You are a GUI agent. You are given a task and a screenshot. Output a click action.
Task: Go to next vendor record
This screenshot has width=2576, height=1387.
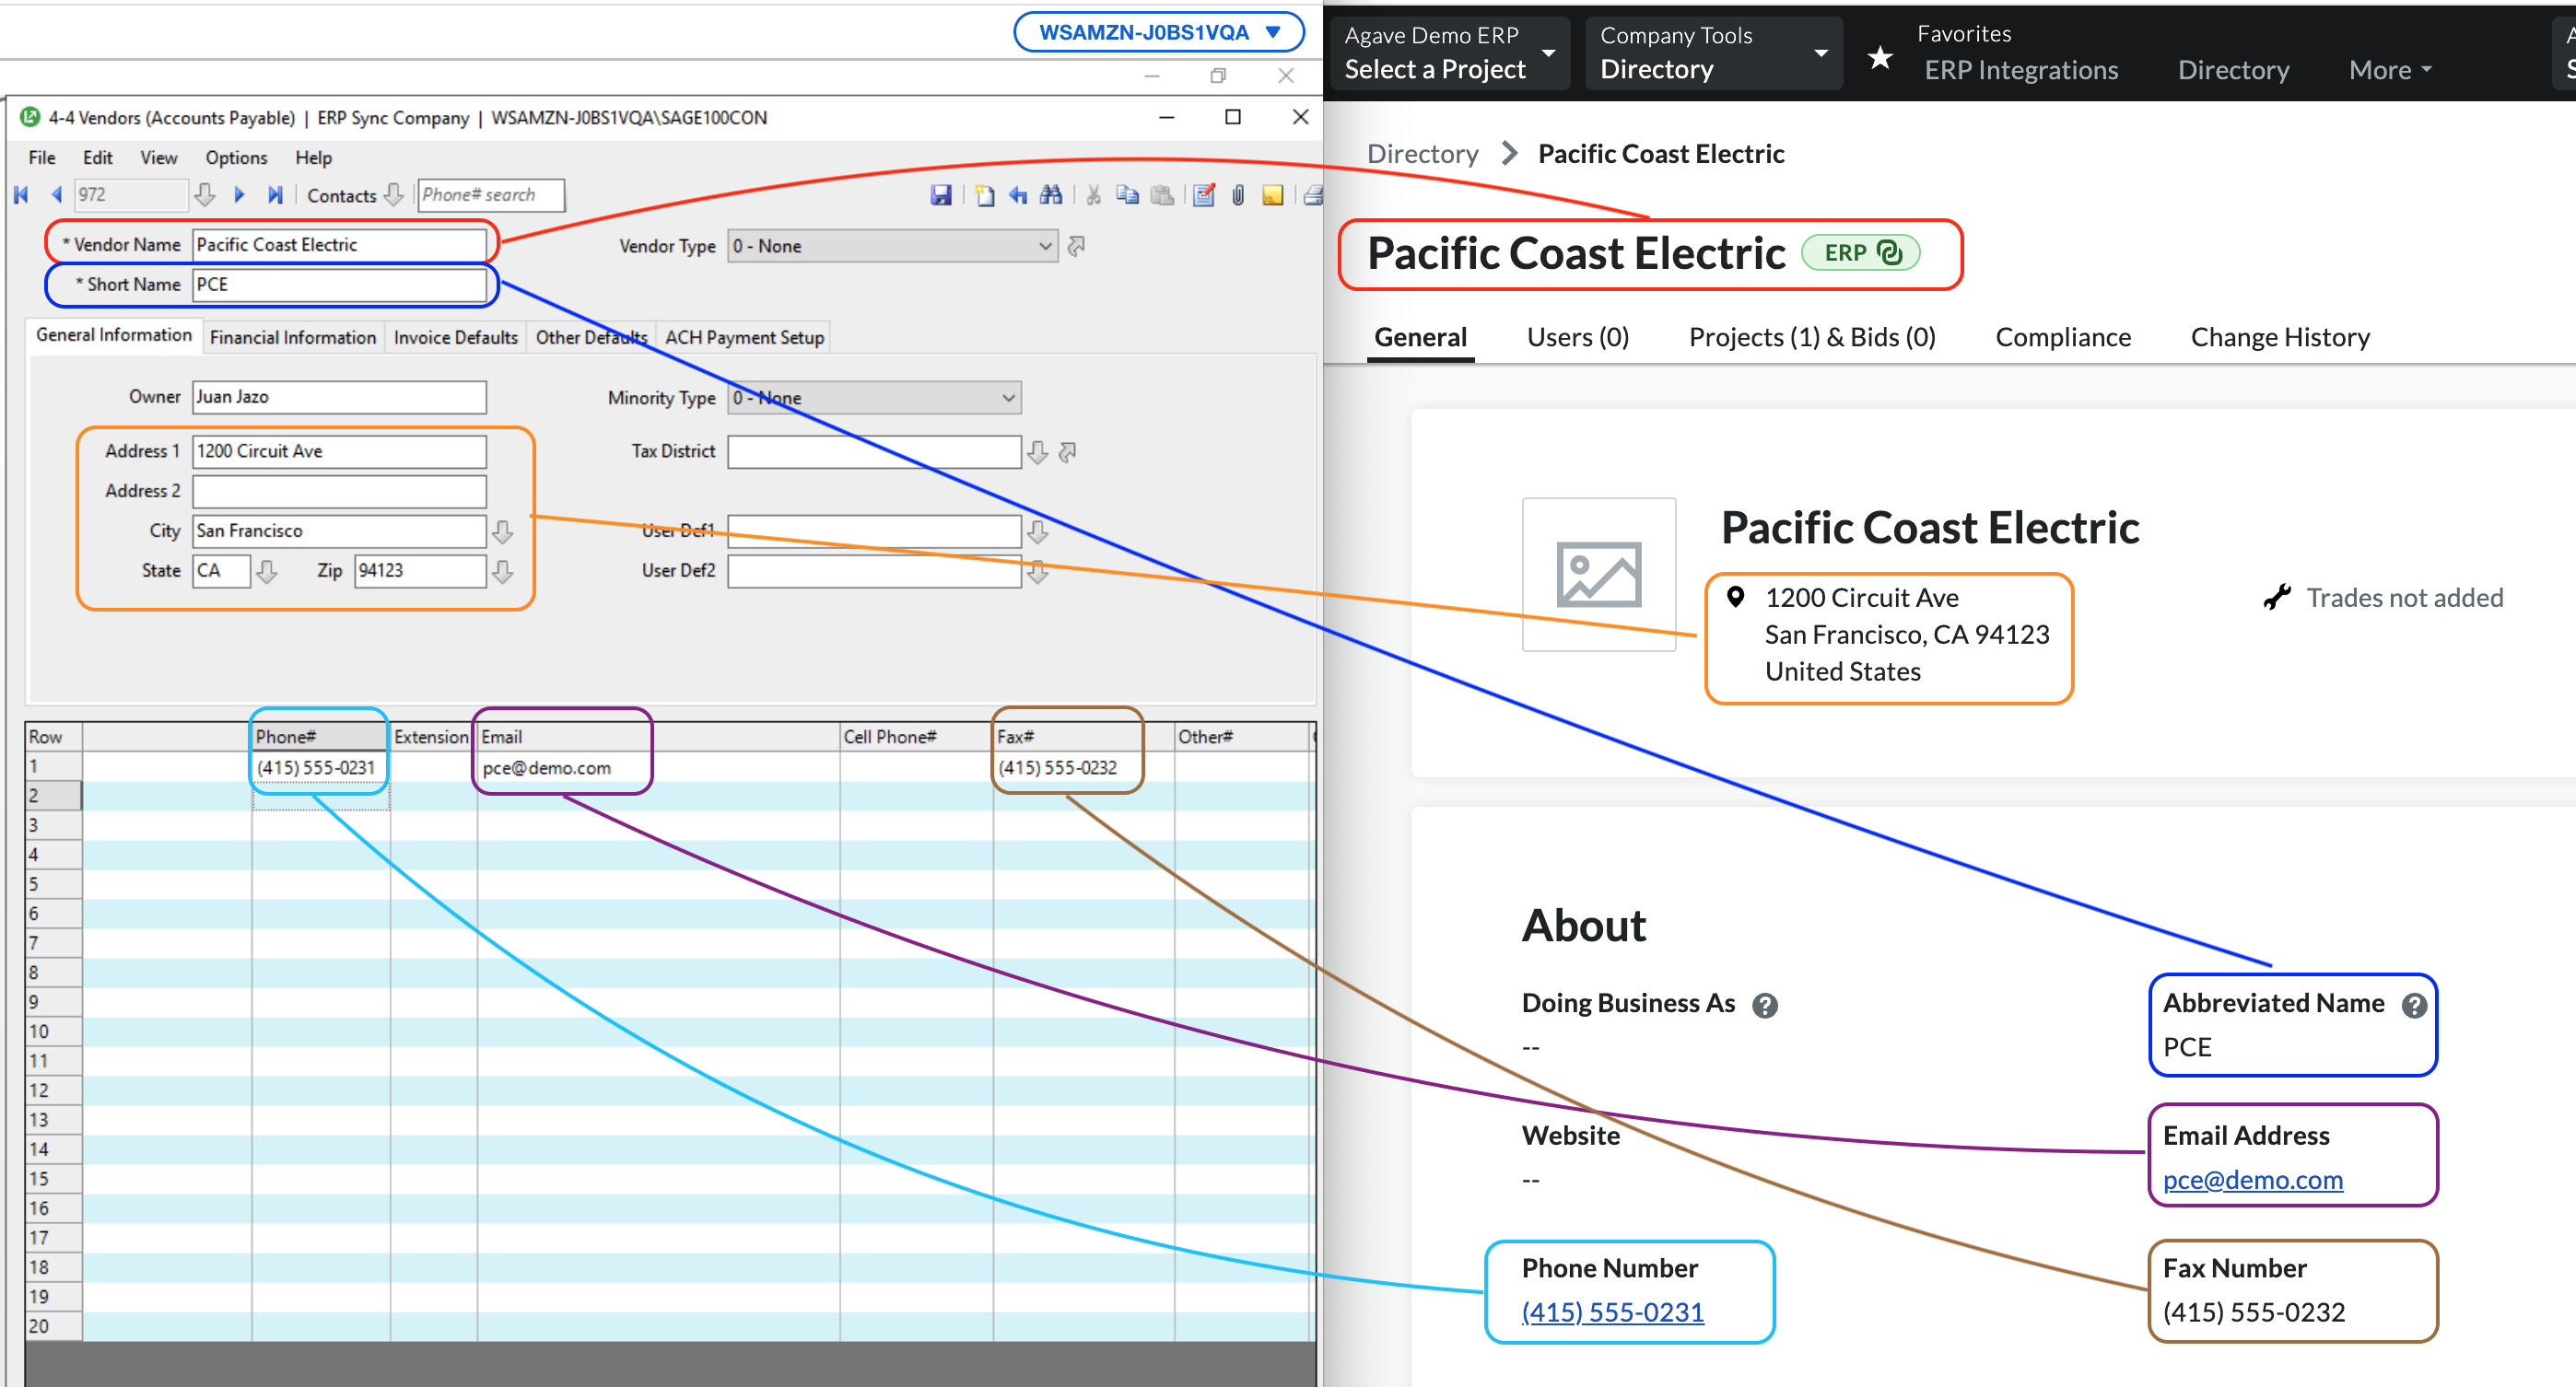239,195
